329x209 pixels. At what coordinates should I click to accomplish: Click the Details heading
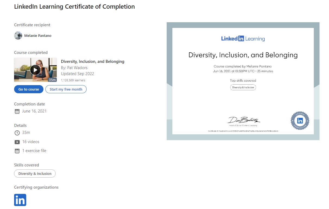[x=20, y=126]
